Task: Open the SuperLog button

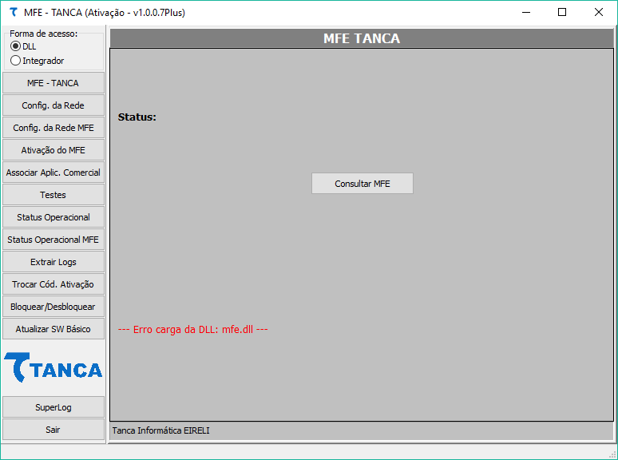Action: tap(53, 407)
